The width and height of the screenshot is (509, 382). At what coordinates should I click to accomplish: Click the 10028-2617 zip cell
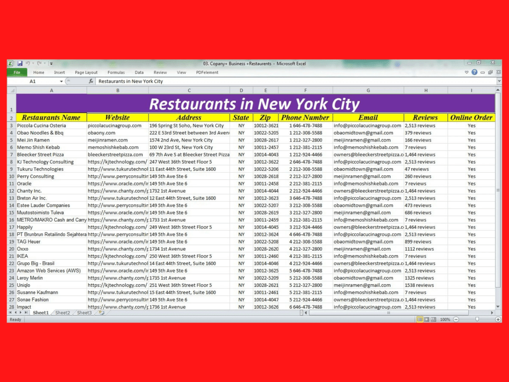(x=266, y=140)
